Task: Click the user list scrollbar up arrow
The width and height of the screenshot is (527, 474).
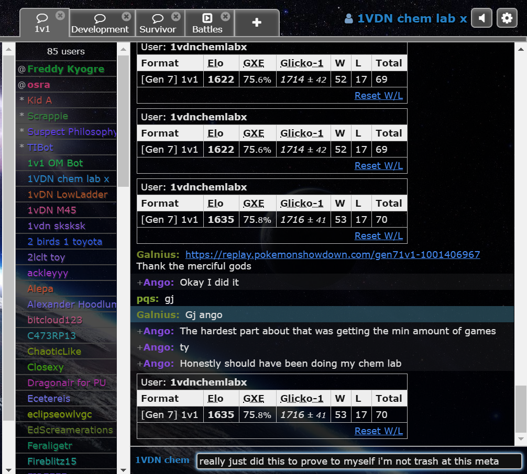Action: tap(124, 49)
